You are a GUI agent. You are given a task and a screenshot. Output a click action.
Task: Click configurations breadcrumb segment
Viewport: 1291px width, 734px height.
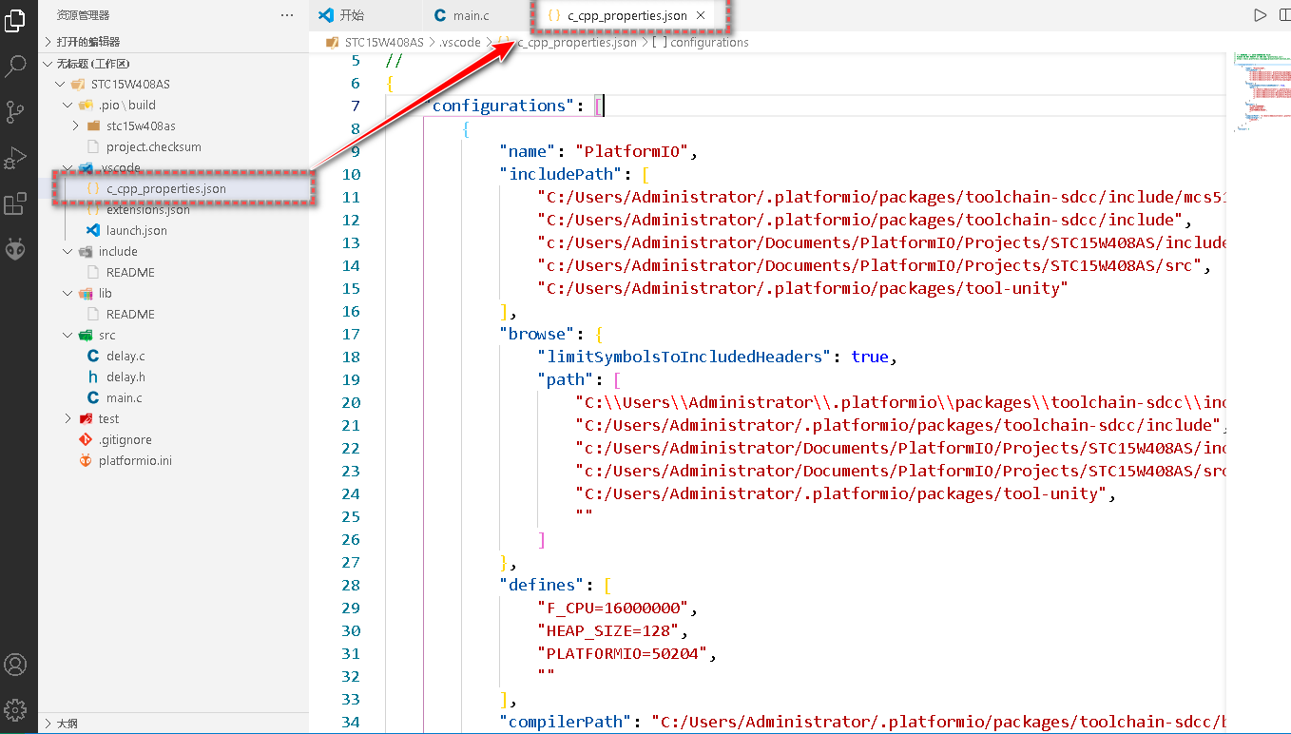[709, 42]
